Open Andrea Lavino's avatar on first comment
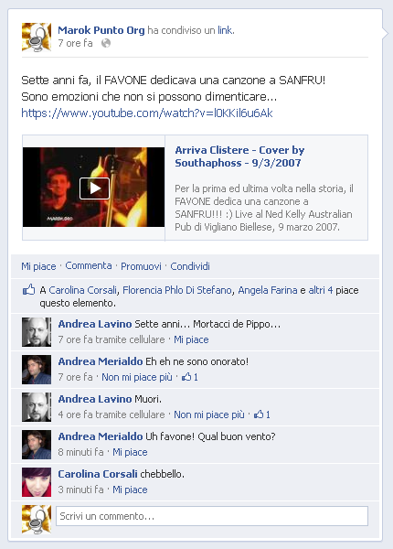Viewport: 393px width, 549px height. [x=37, y=332]
